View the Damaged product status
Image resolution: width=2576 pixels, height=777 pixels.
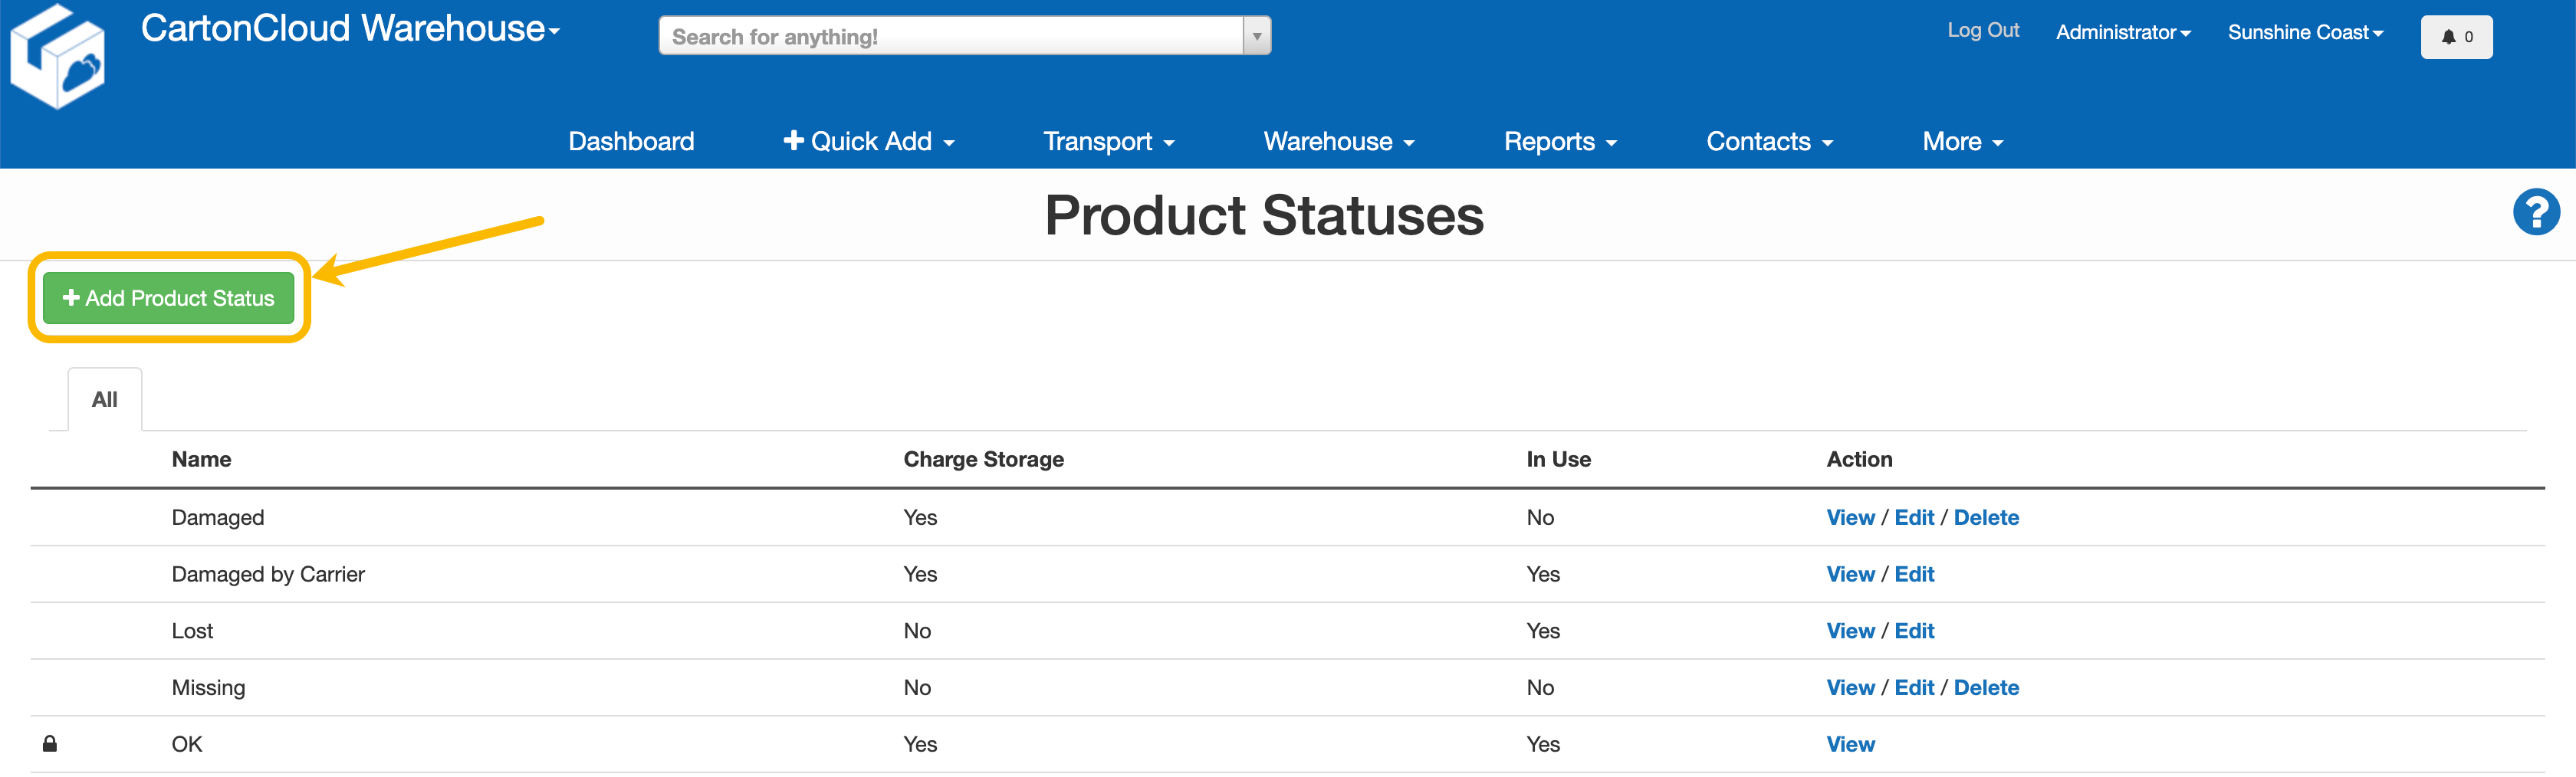click(x=1850, y=517)
